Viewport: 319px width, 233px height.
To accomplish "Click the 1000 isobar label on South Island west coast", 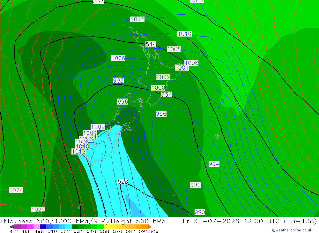I will pyautogui.click(x=98, y=127).
